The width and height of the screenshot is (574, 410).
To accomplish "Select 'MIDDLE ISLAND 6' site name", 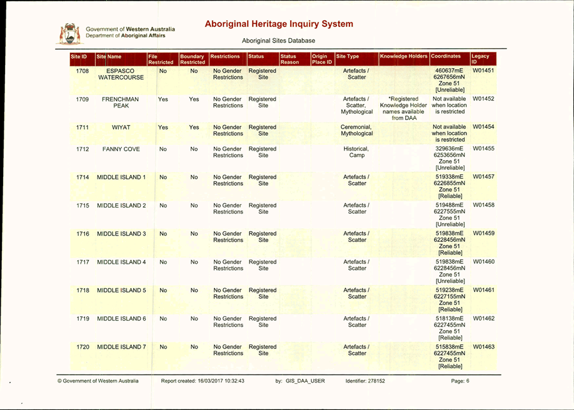I will [x=121, y=319].
